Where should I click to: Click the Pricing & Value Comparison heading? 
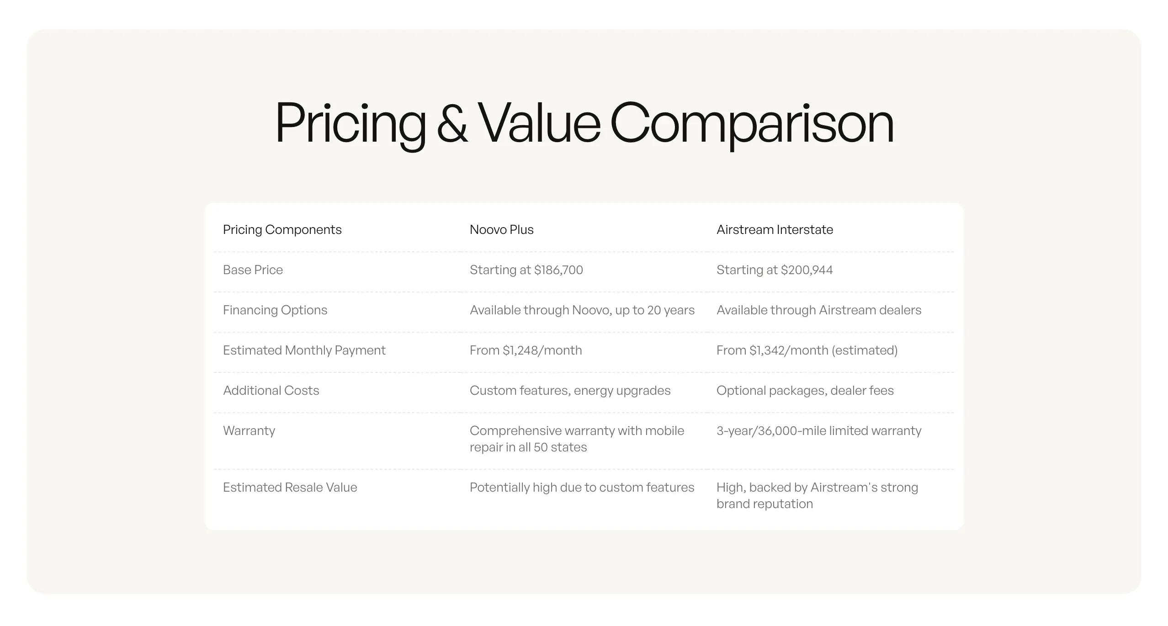coord(584,123)
